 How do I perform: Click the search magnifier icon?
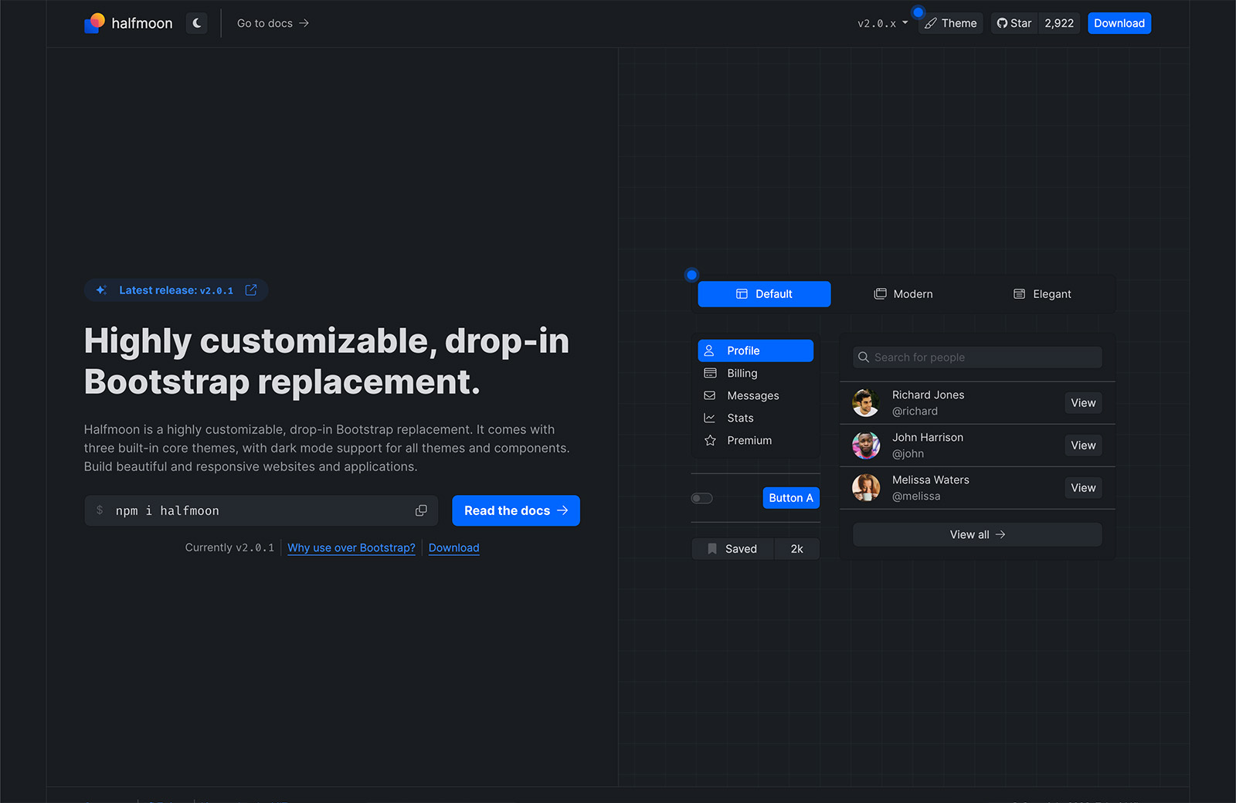click(x=864, y=357)
